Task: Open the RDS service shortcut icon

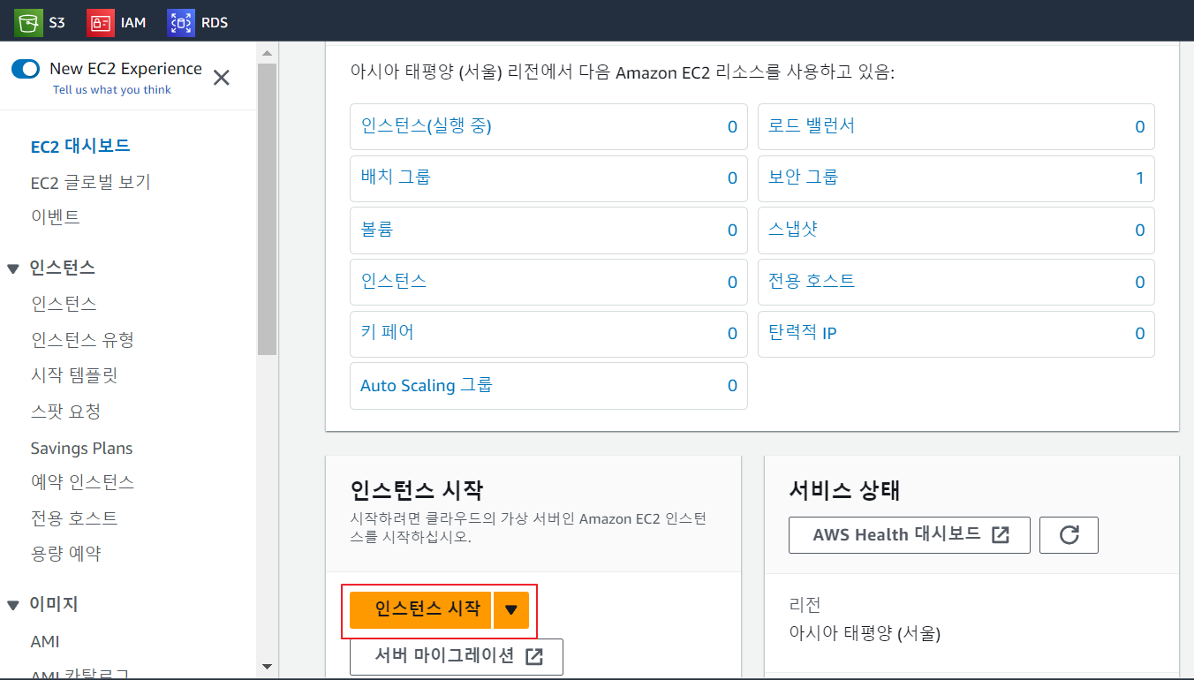Action: [x=181, y=22]
